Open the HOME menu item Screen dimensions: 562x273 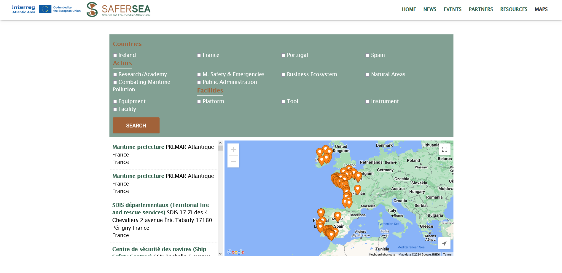click(409, 9)
